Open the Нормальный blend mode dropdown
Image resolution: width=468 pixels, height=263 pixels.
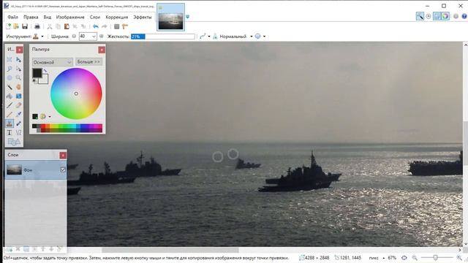coord(251,37)
